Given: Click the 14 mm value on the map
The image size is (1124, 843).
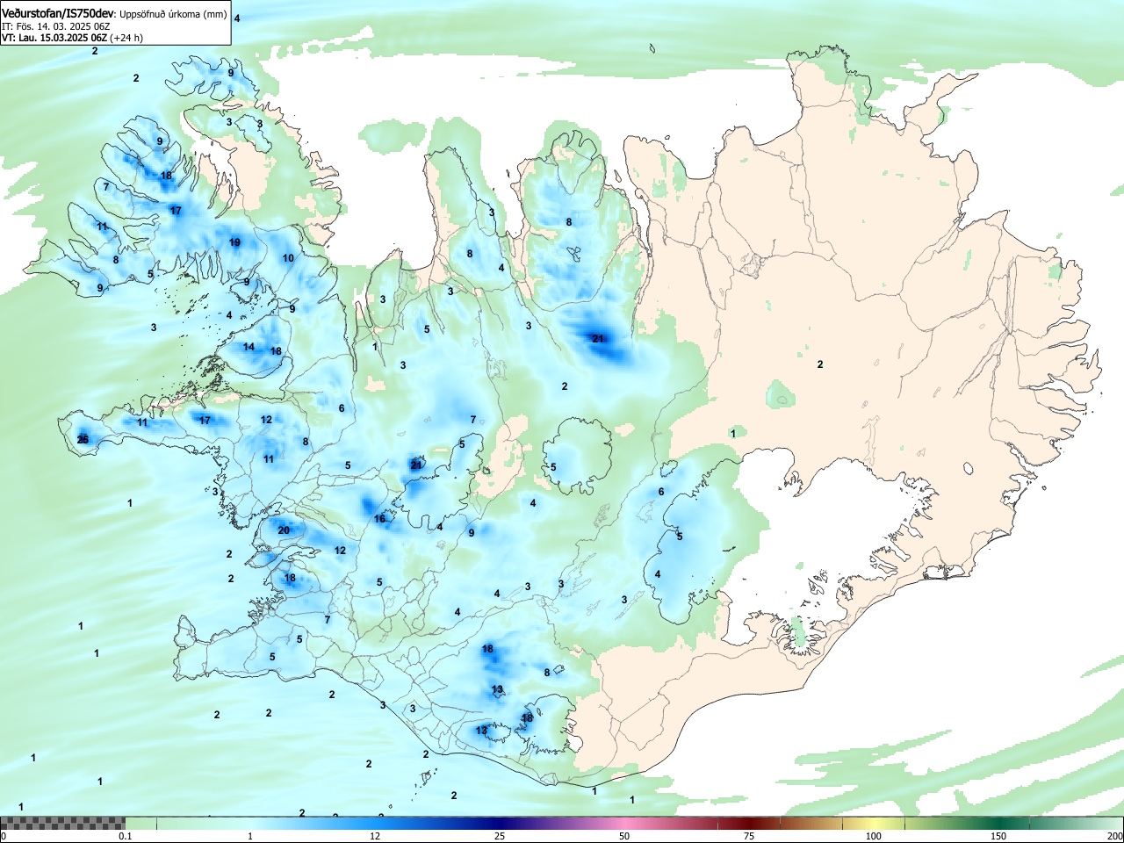Looking at the screenshot, I should 249,347.
